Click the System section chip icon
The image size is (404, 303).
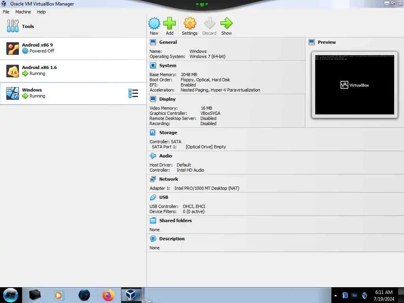[153, 65]
